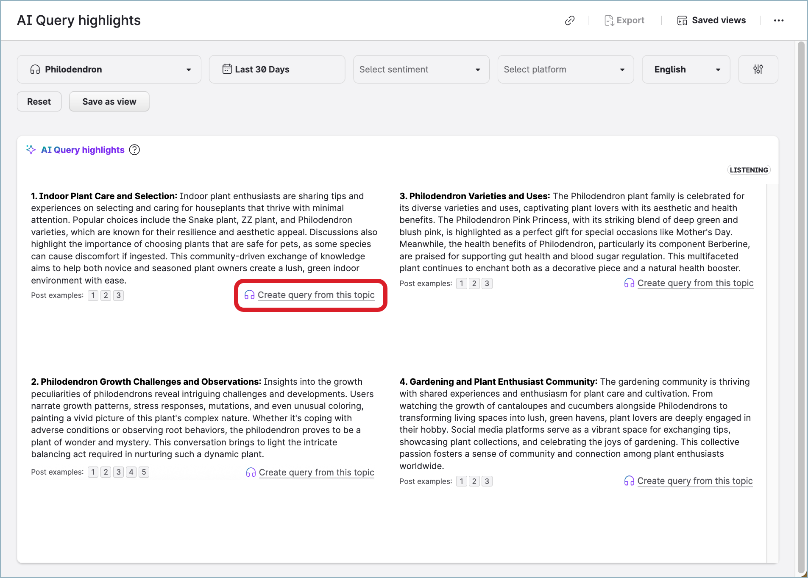This screenshot has width=808, height=578.
Task: Click the vertical page scrollbar
Action: pos(800,297)
